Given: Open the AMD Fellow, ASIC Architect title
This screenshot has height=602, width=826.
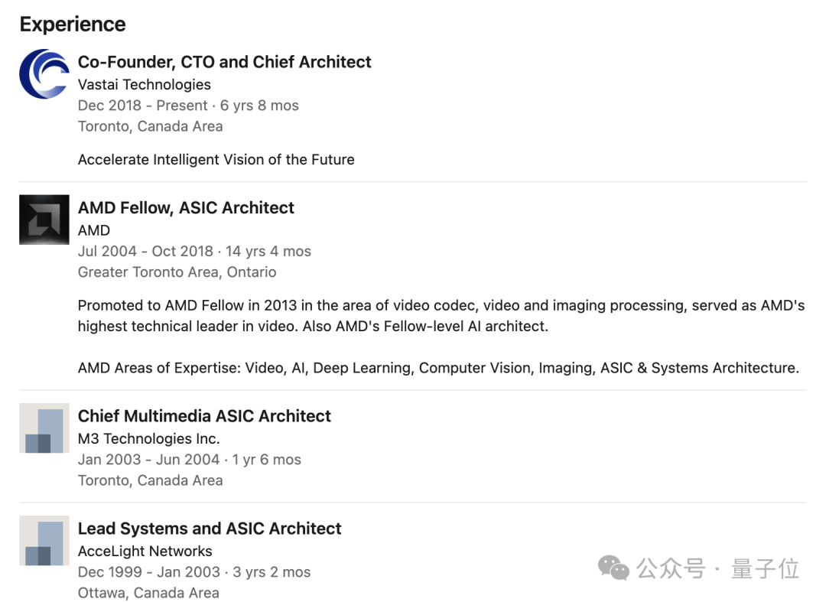Looking at the screenshot, I should click(x=186, y=208).
